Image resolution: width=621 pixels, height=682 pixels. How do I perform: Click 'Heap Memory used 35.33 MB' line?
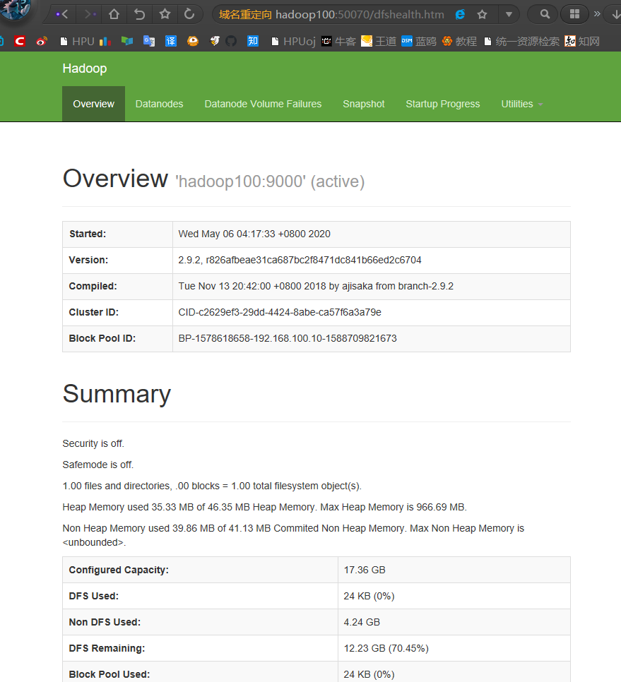click(265, 507)
